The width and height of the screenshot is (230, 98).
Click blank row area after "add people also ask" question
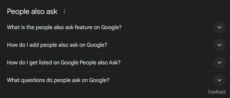160,45
